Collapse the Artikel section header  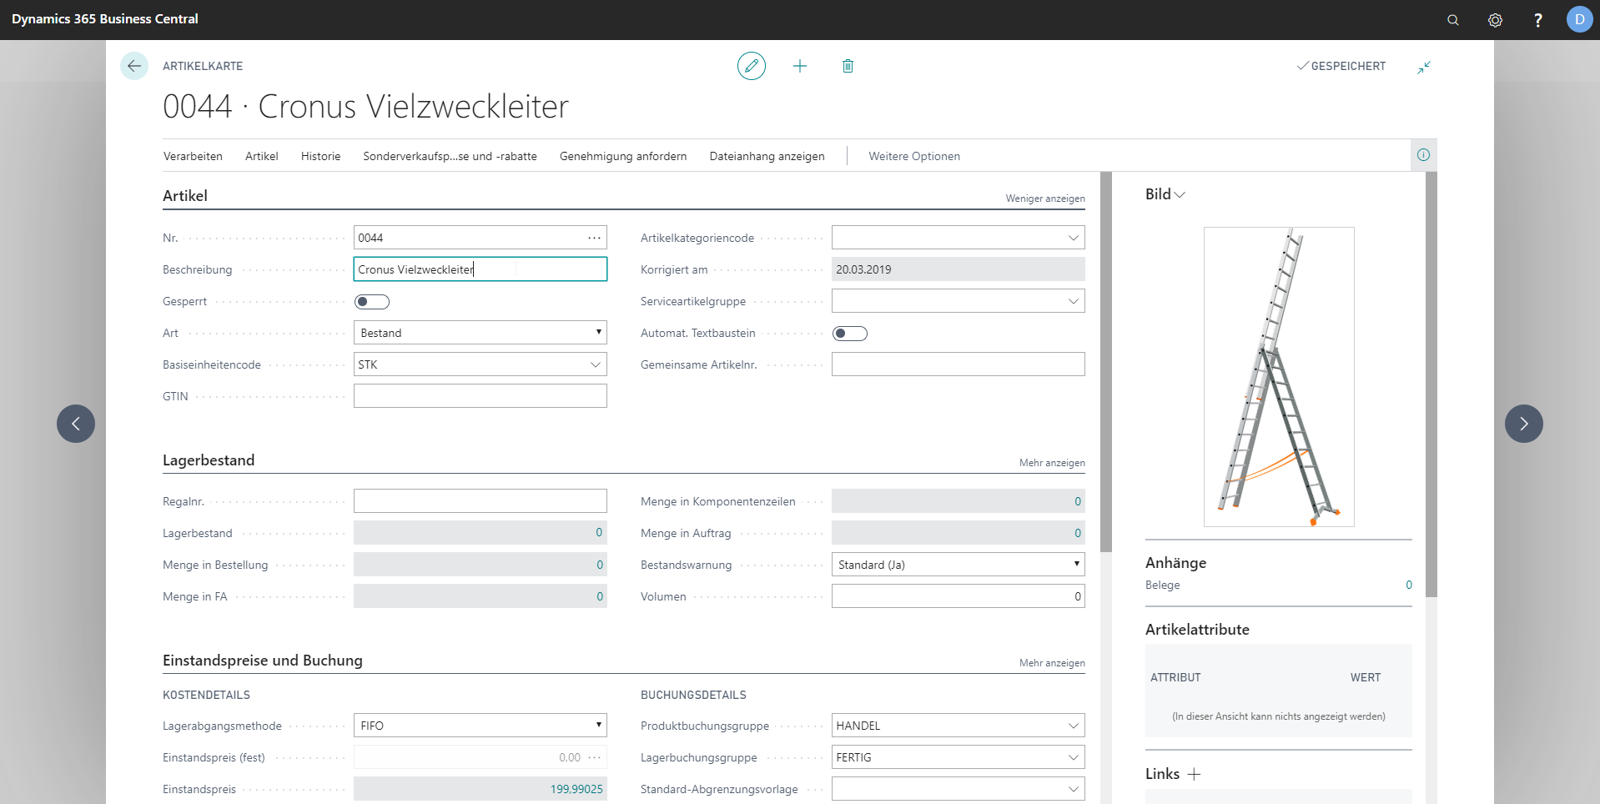tap(185, 196)
